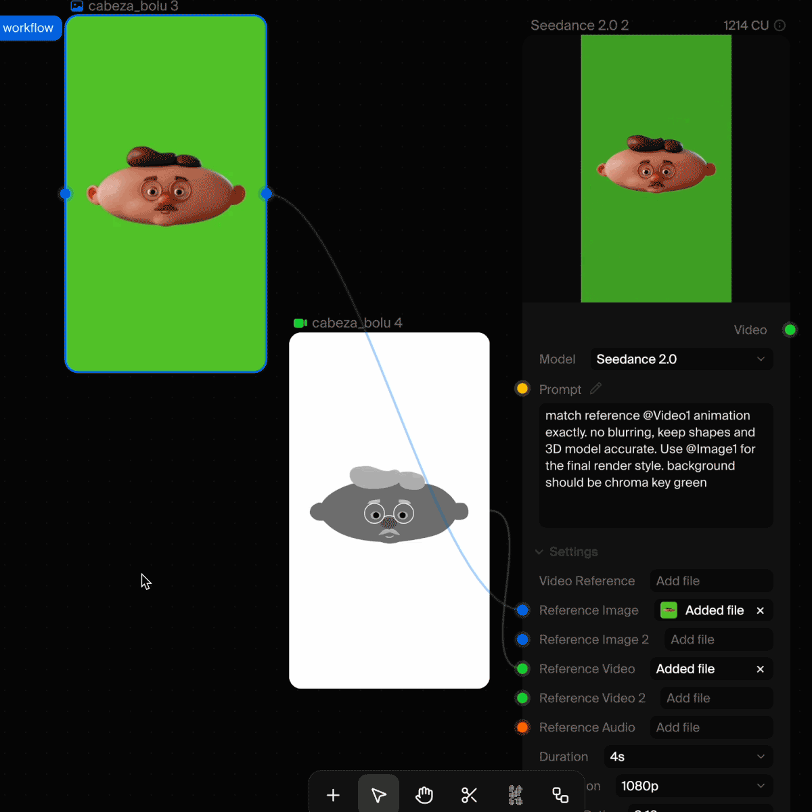Viewport: 812px width, 812px height.
Task: Open the Model dropdown showing Seedance 2.0
Action: (x=681, y=359)
